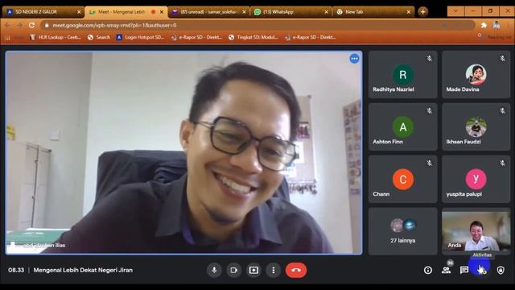This screenshot has width=515, height=290.
Task: Select Radhitya Nazriel participant tile
Action: [402, 74]
